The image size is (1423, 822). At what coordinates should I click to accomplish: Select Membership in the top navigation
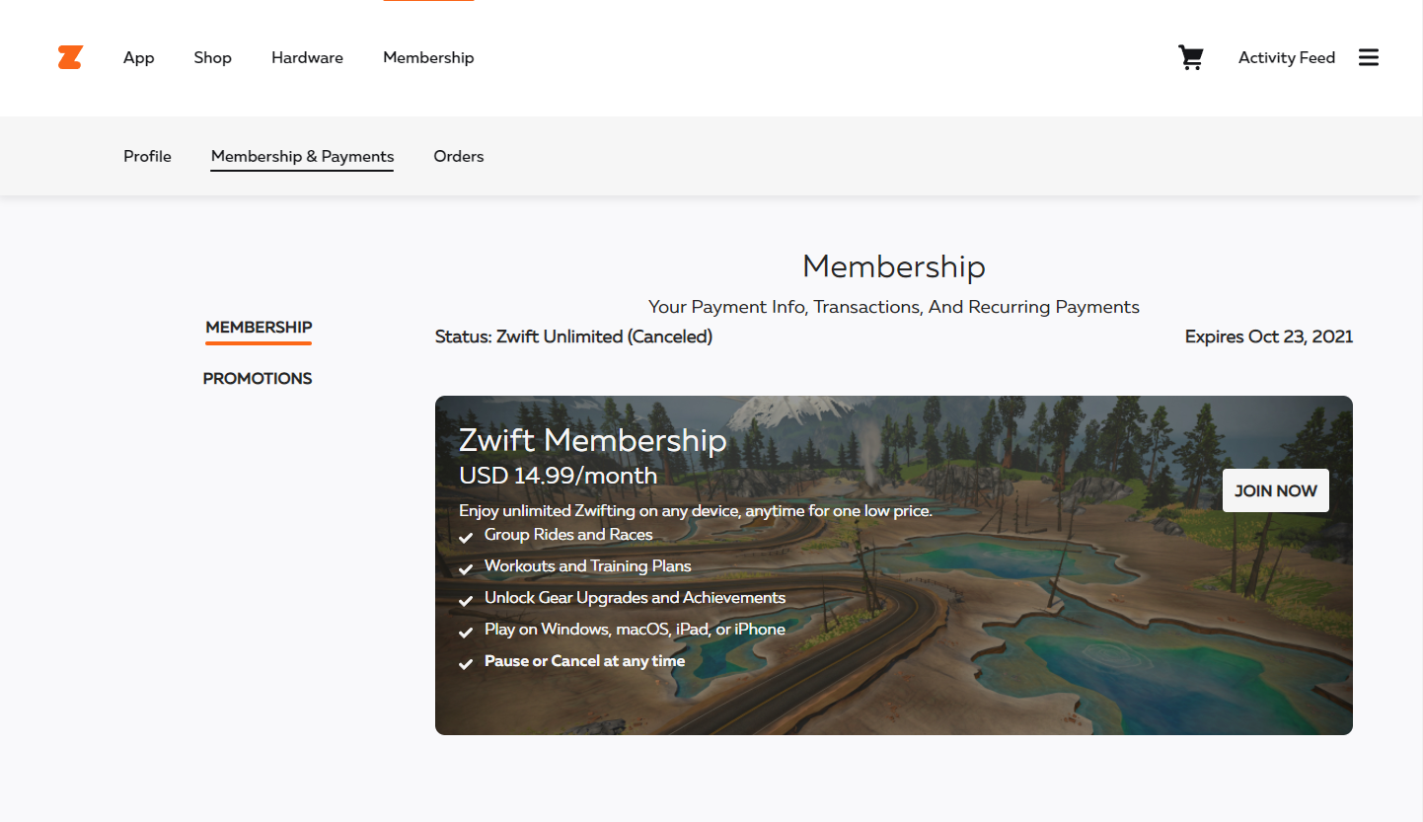click(428, 57)
